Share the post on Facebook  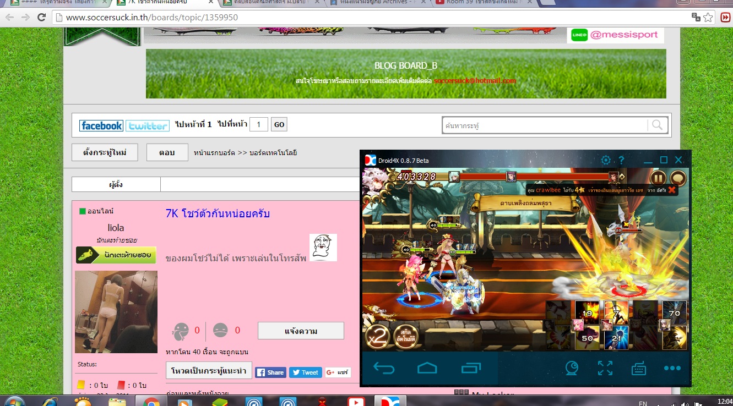270,372
